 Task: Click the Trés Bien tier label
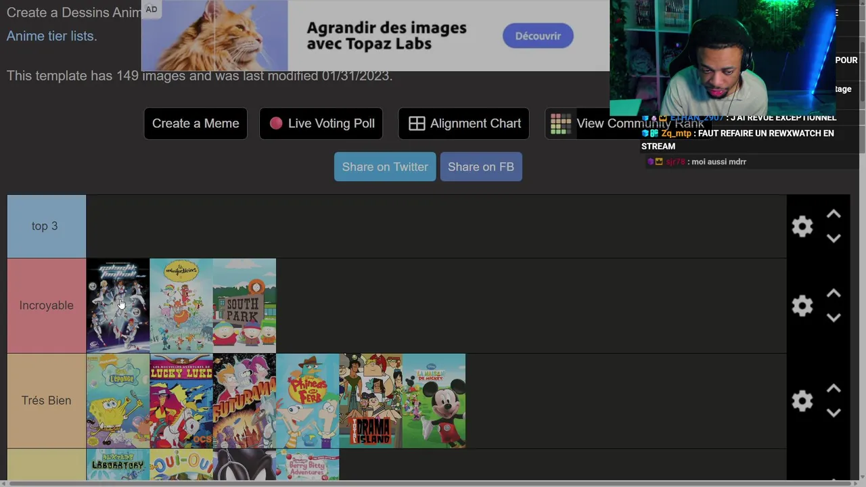click(x=47, y=400)
